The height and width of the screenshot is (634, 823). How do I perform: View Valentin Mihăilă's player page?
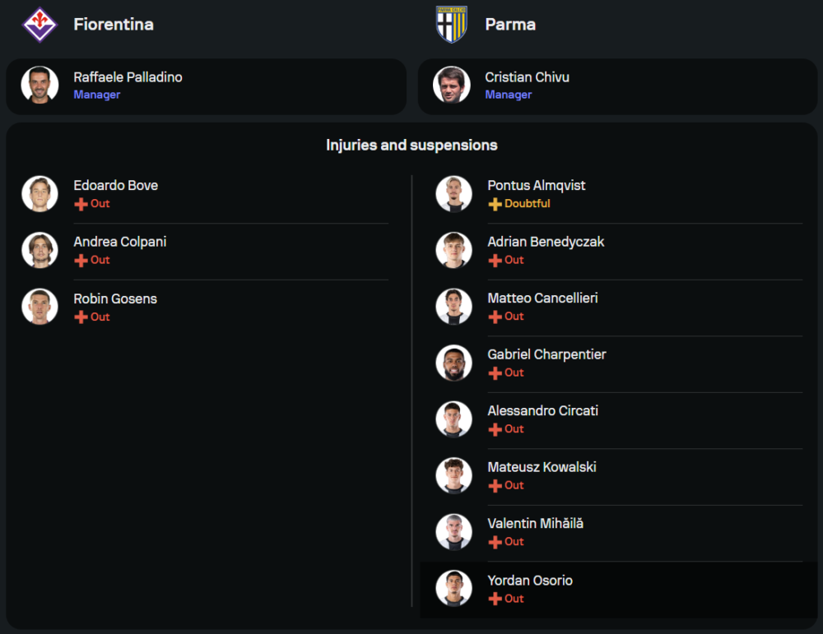point(535,524)
